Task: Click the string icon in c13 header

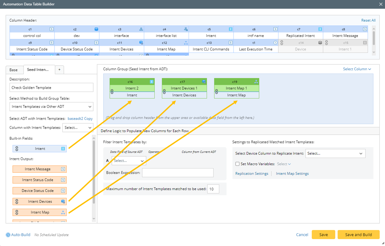Action: 231,42
